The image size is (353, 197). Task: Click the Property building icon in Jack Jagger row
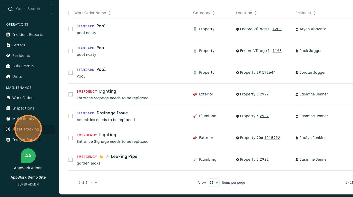(x=195, y=51)
